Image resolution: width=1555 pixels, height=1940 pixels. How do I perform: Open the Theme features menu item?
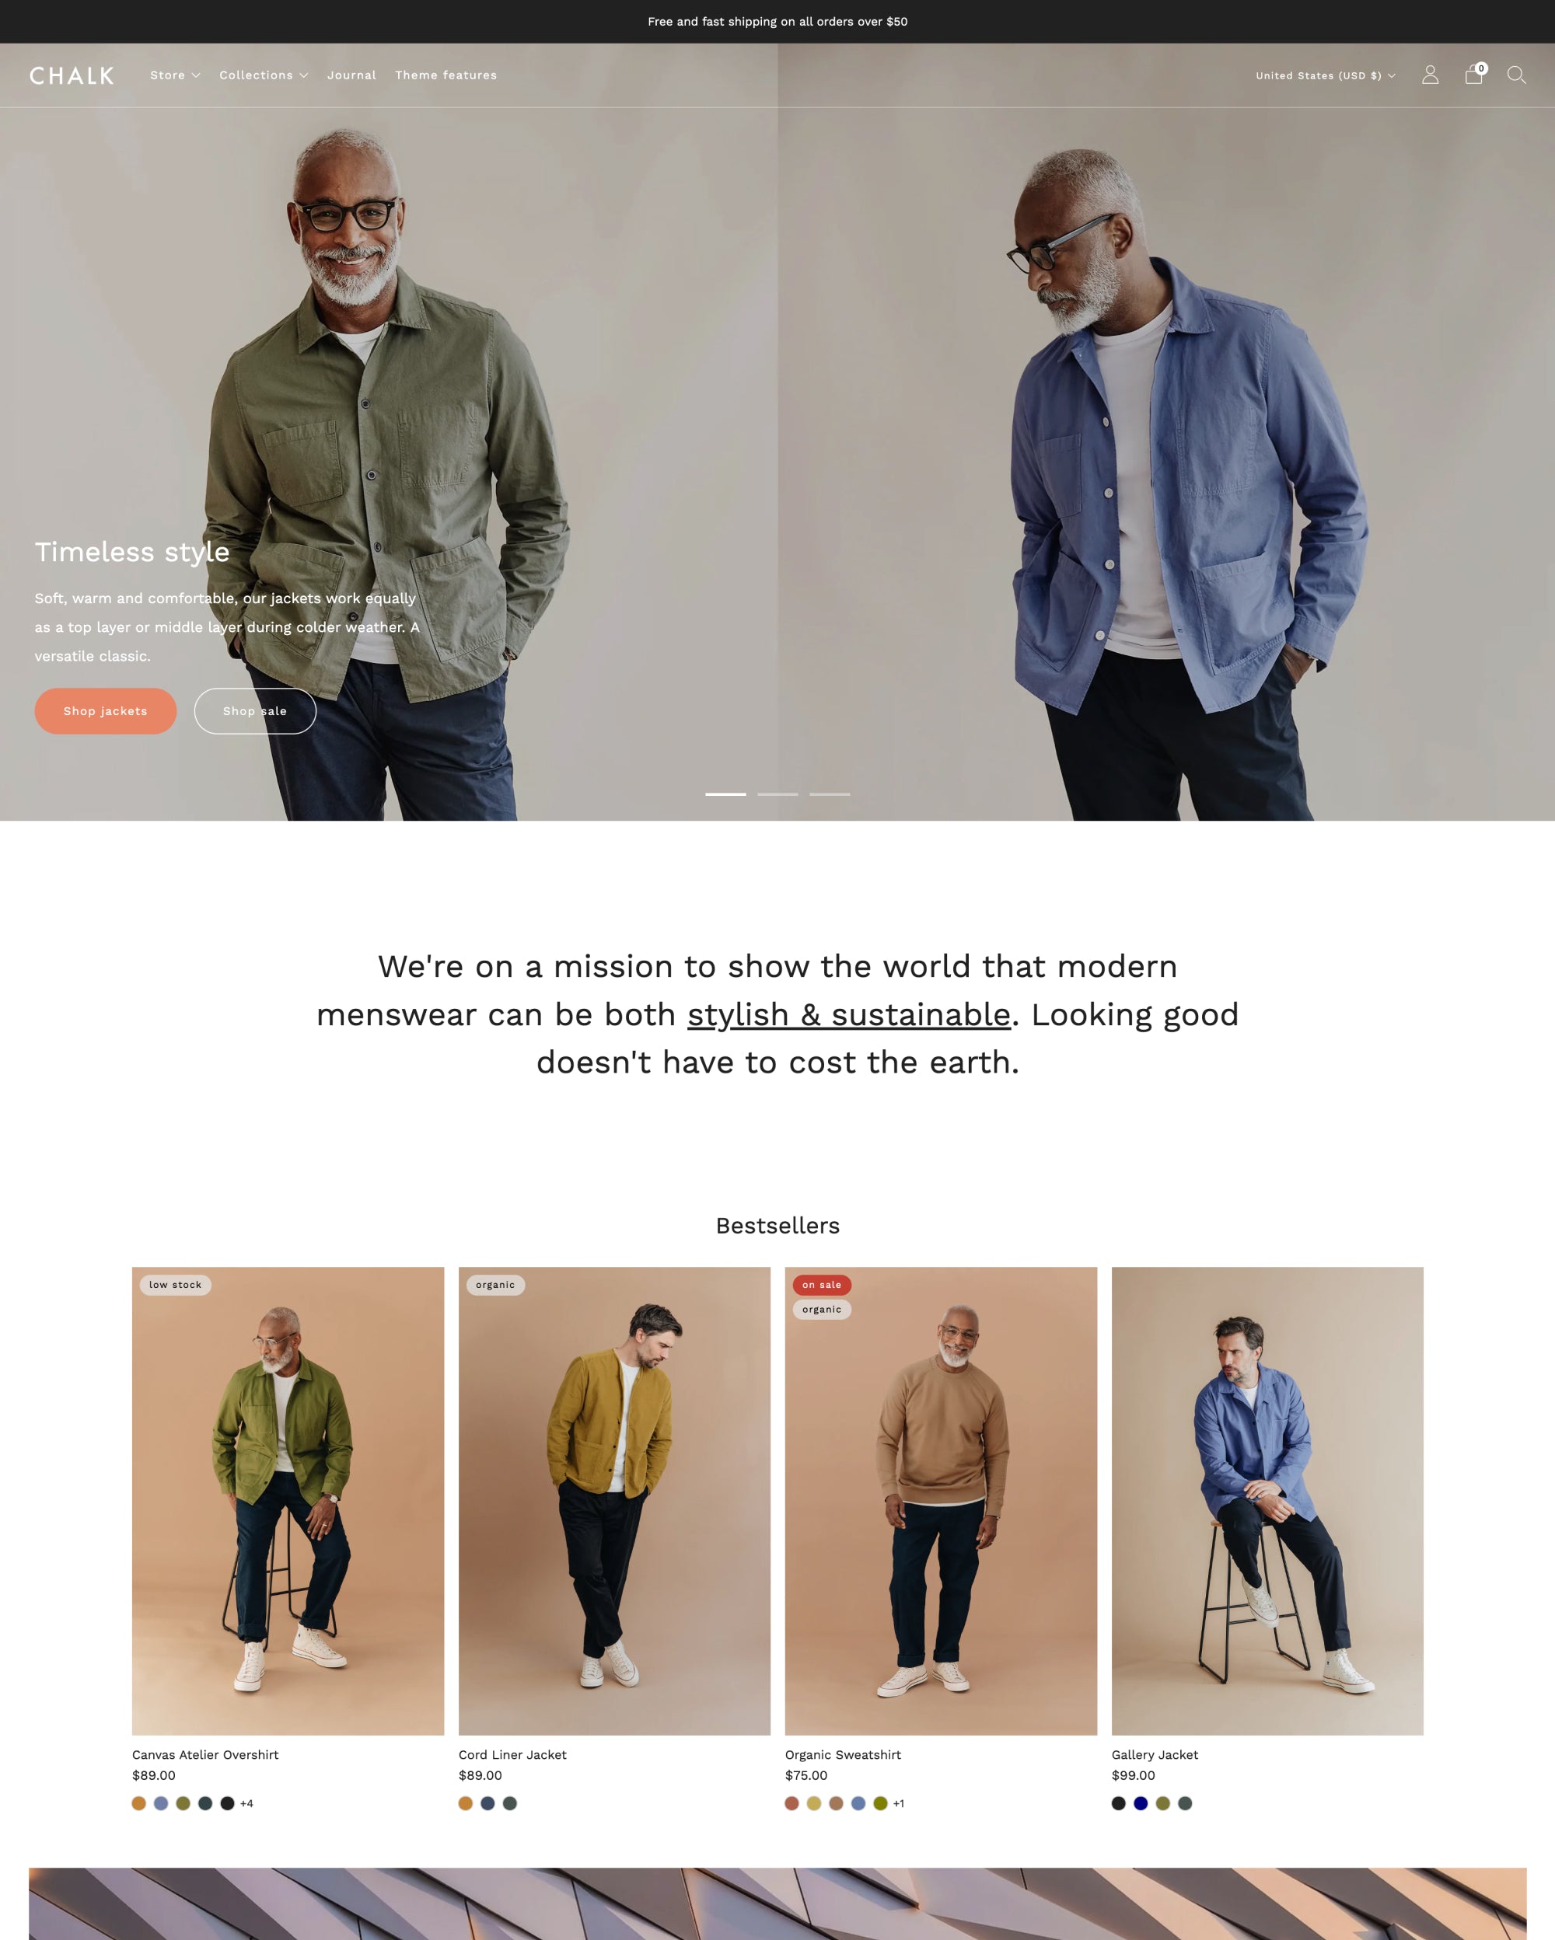pos(446,75)
